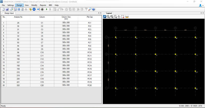The height and width of the screenshot is (108, 205).
Task: Click the blue grid table toolbar icon
Action: [19, 9]
